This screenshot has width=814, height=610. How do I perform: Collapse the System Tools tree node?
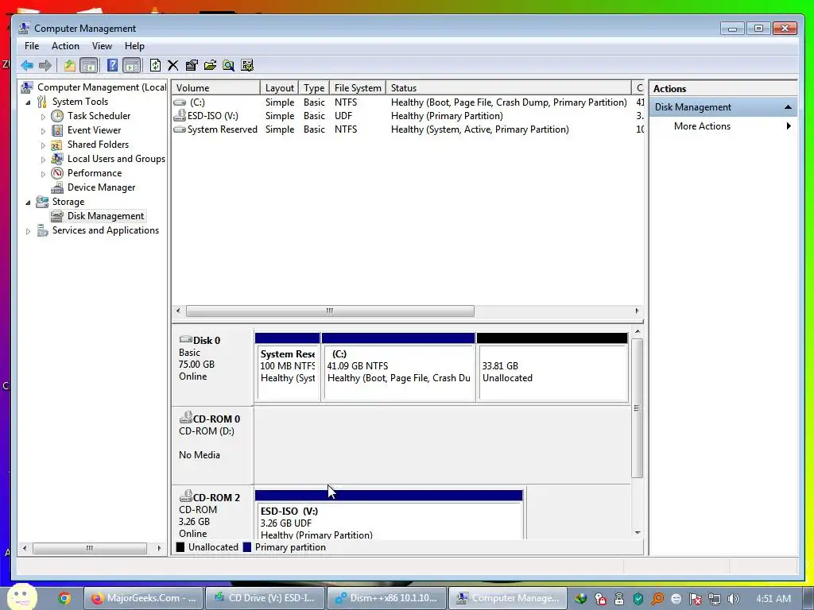[28, 102]
